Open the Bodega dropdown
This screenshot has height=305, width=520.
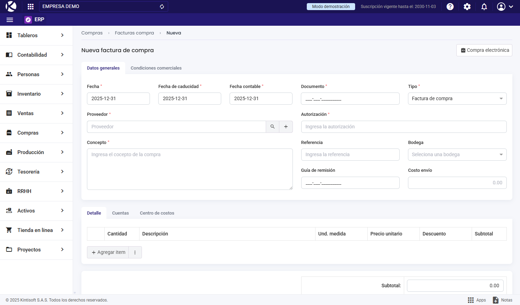pos(457,155)
